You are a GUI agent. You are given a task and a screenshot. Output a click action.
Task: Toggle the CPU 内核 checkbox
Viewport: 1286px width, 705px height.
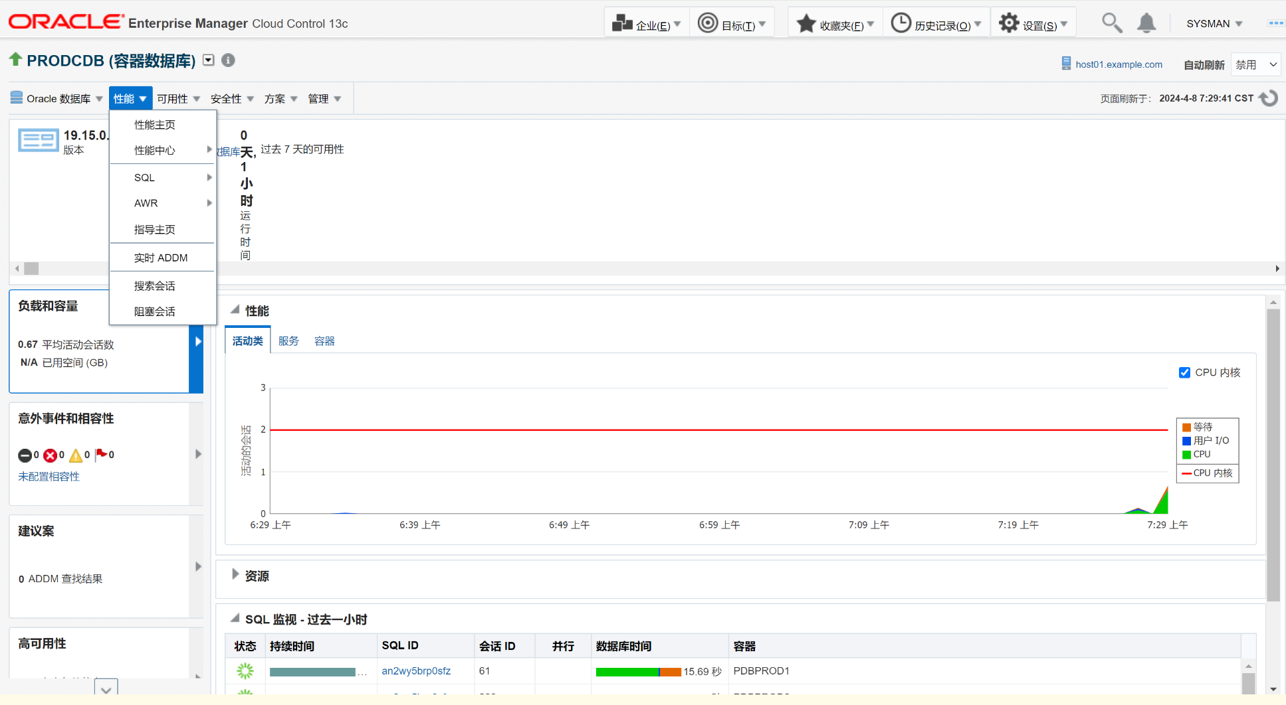pos(1184,372)
